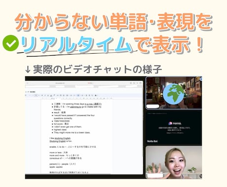Click the line 'Studying English is fun.'
The height and width of the screenshot is (187, 227).
coord(61,141)
